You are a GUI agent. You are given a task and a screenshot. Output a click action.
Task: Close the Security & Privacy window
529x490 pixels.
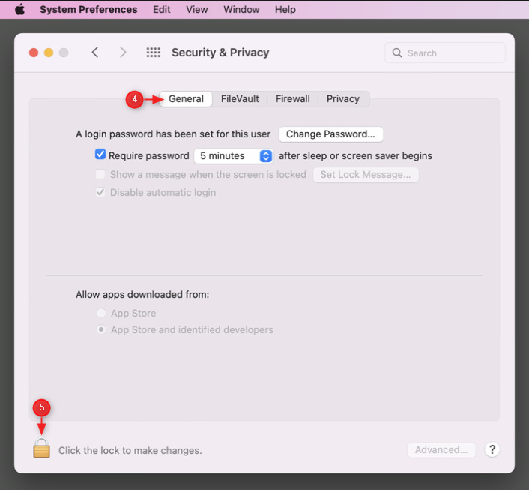click(x=34, y=53)
